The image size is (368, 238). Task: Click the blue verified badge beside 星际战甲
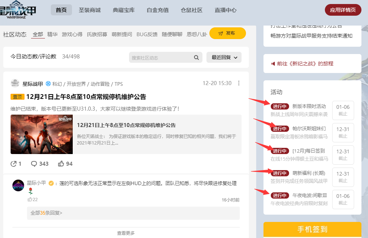pos(48,84)
